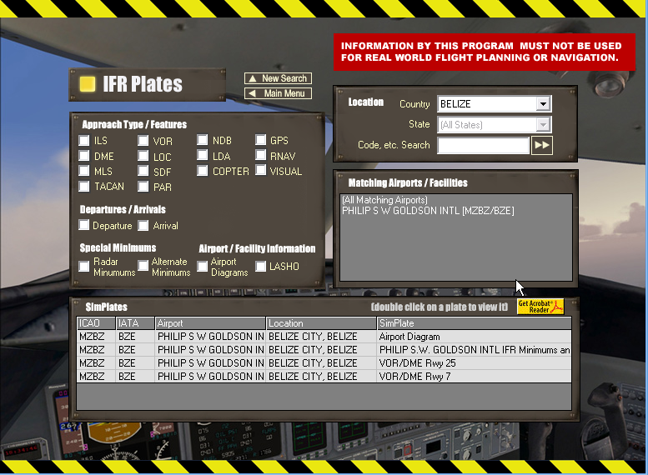This screenshot has width=648, height=475.
Task: Return to Main Menu
Action: (x=278, y=93)
